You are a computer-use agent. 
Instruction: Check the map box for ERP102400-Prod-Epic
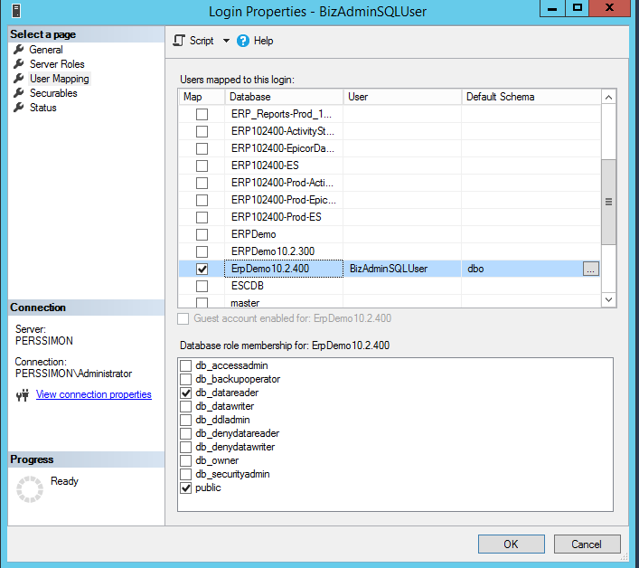pos(202,200)
